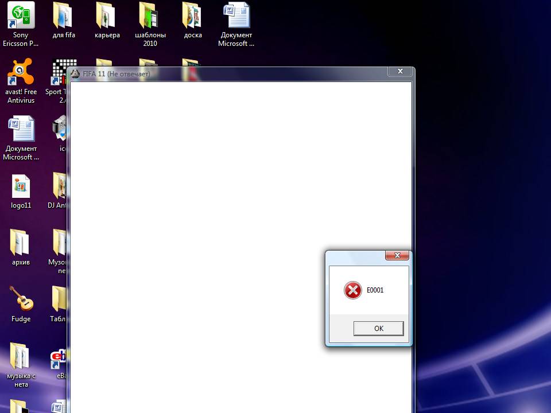Open the 'шаблоны 2010' folder
Screen dimensions: 551x413
[x=150, y=24]
